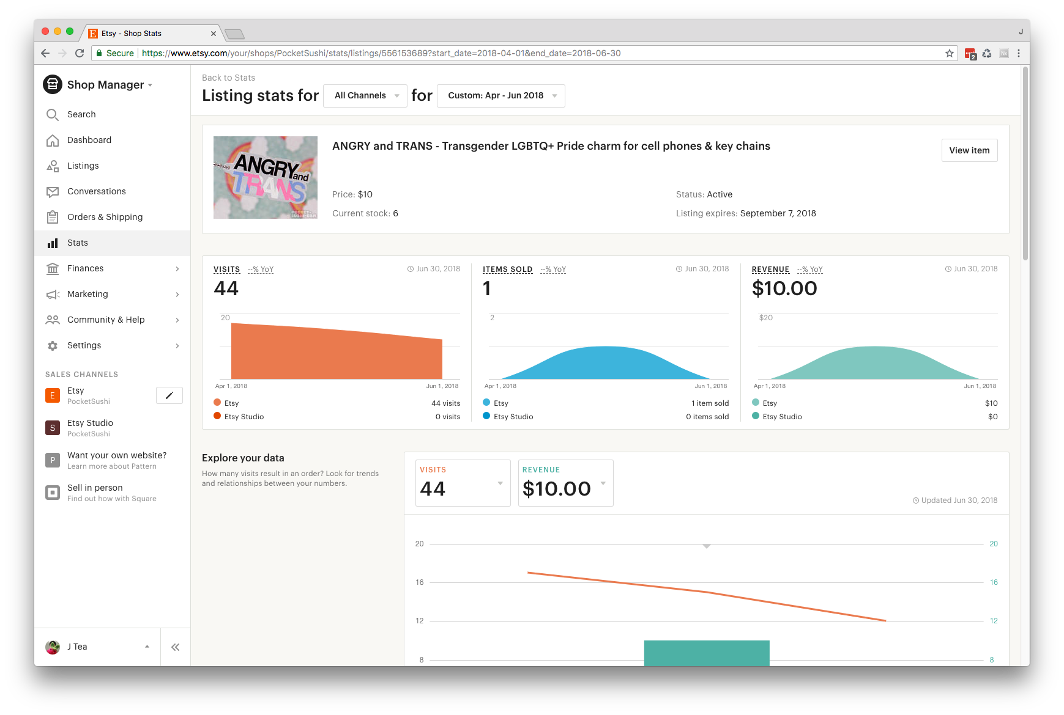
Task: Click the Secure padlock site info
Action: [x=115, y=53]
